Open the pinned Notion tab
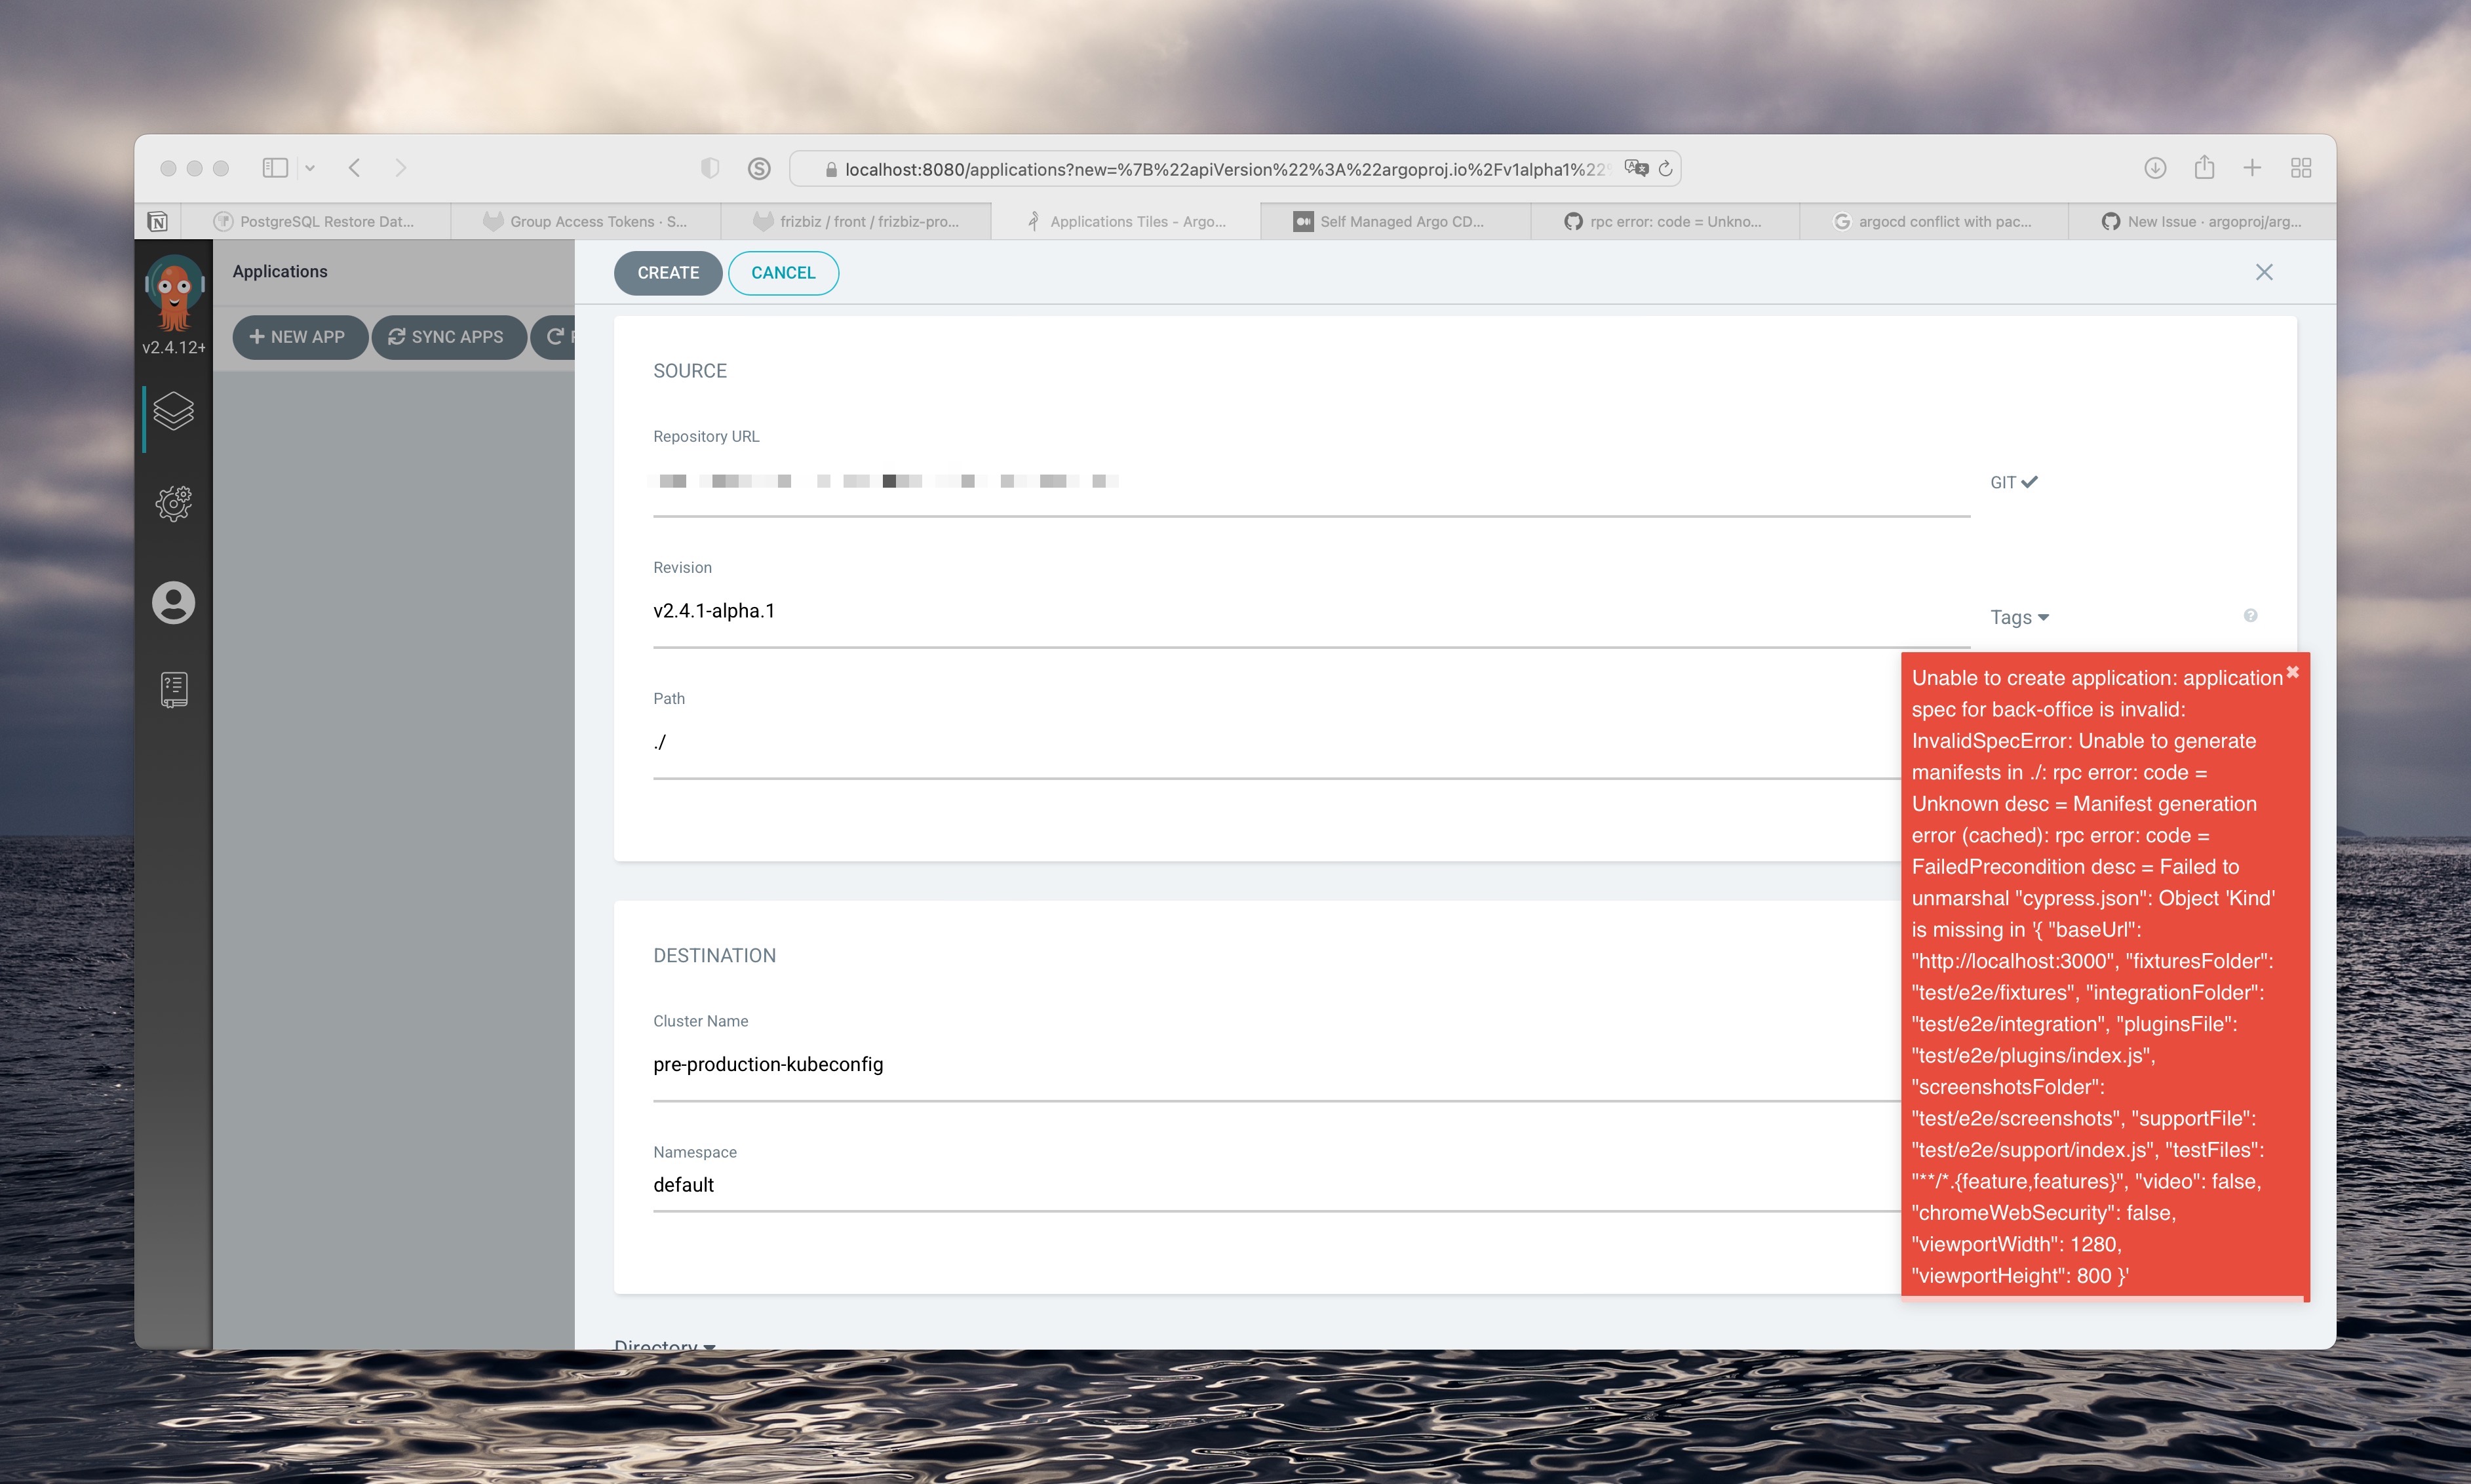Screen dimensions: 2471x1484 tap(158, 222)
